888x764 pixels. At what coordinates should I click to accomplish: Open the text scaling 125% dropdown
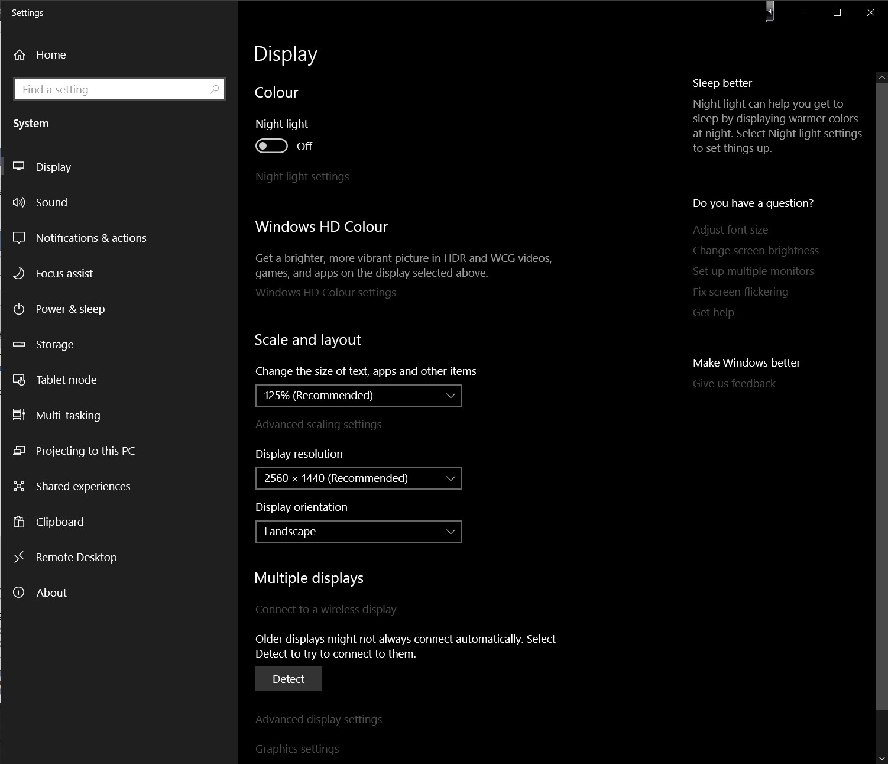click(358, 396)
